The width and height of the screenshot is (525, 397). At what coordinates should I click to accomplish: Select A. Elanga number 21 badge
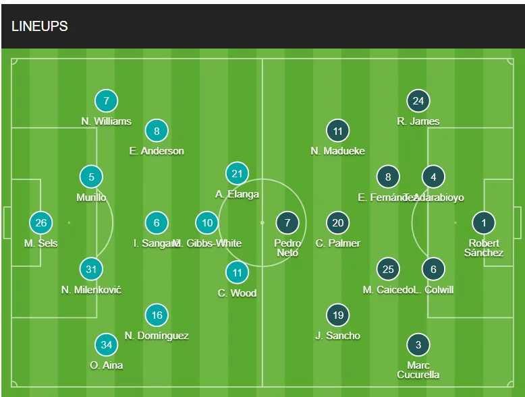[x=237, y=174]
